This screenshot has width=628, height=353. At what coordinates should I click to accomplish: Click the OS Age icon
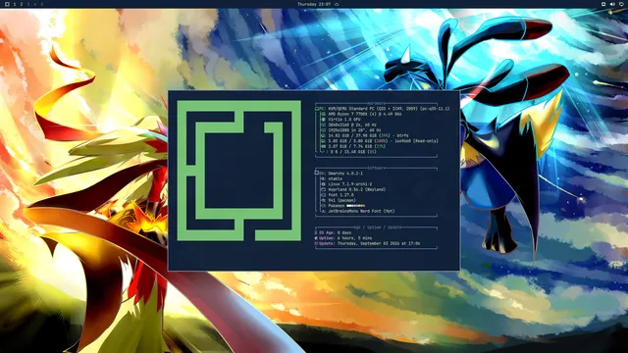tap(316, 232)
